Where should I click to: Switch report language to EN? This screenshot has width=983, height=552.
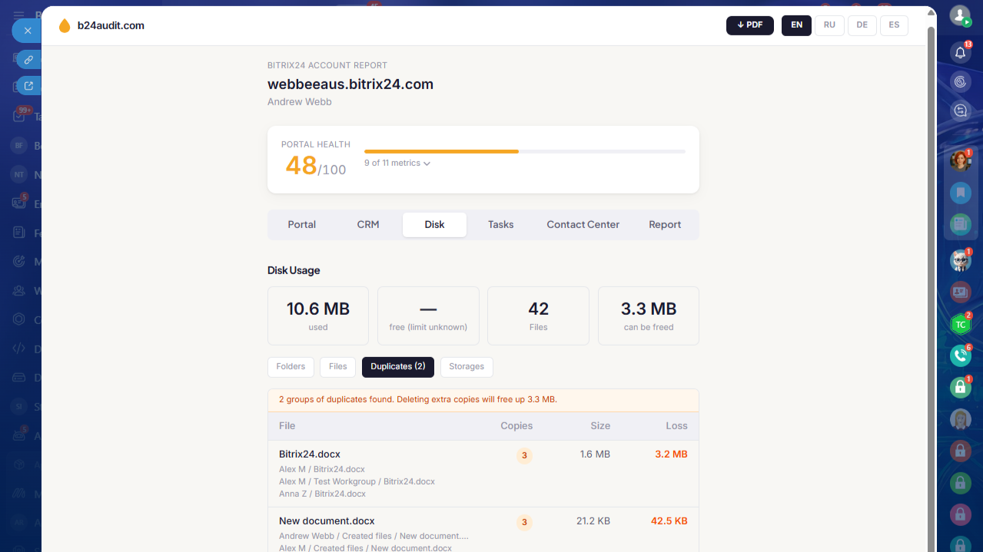click(x=796, y=25)
